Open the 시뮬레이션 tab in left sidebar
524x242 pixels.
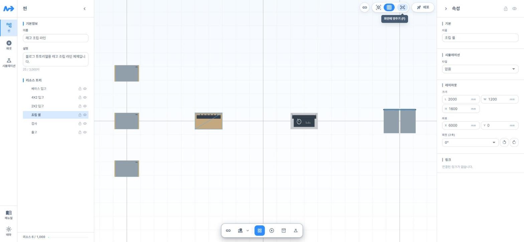pos(9,63)
